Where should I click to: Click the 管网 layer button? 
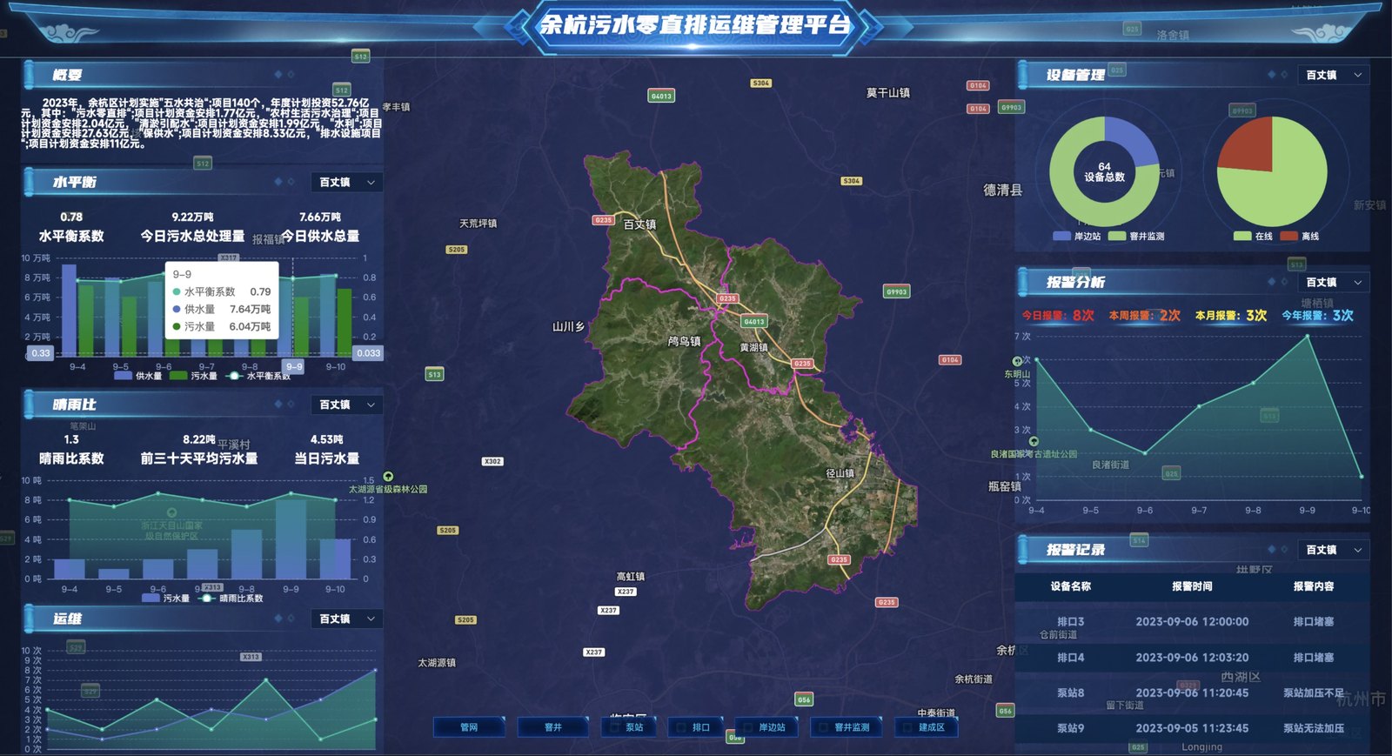point(469,727)
